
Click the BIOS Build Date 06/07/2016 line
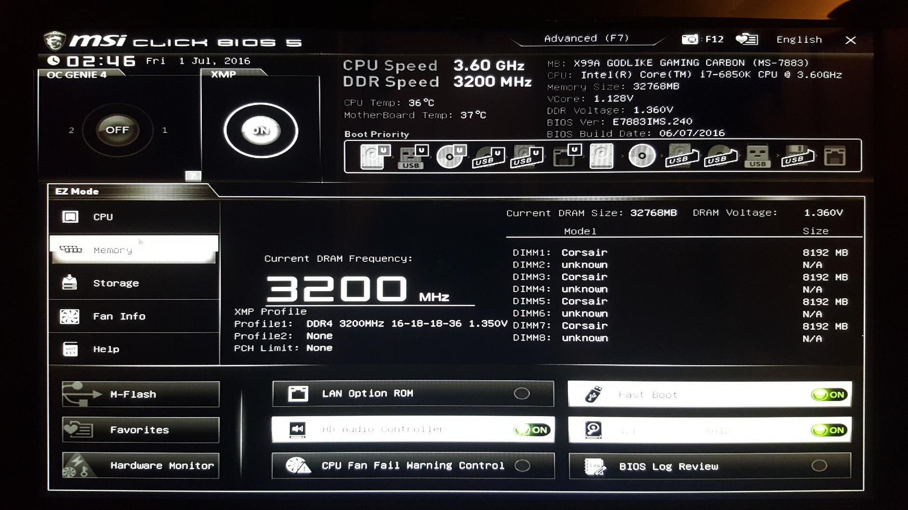636,133
